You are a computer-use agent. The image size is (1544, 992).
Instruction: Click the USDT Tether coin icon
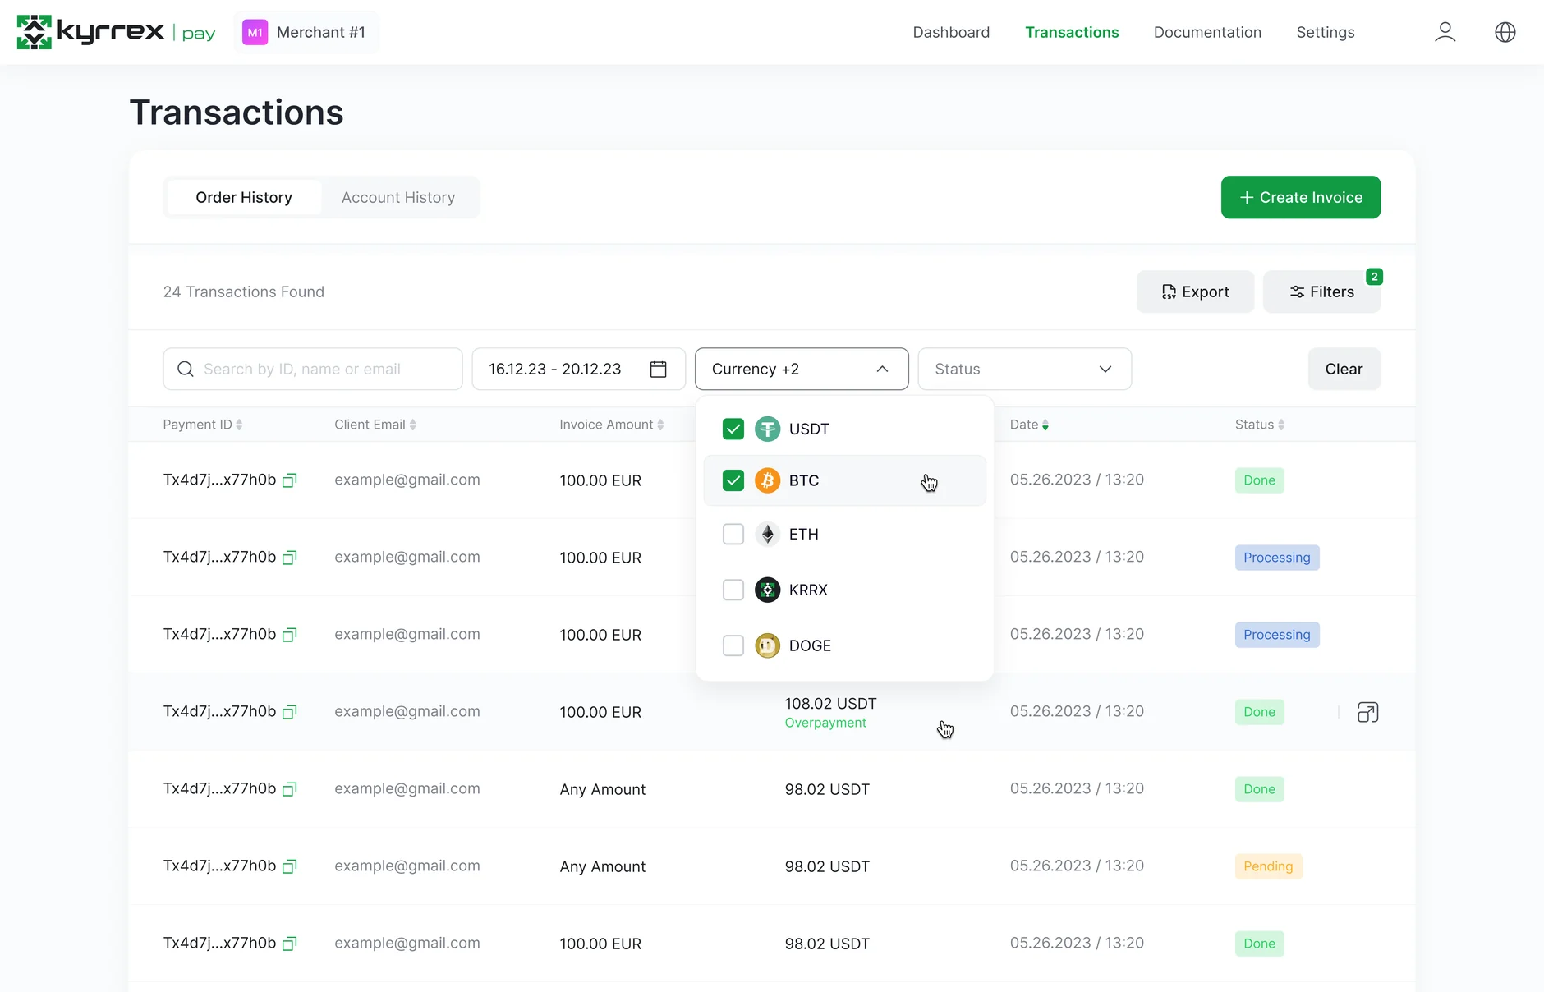tap(767, 429)
